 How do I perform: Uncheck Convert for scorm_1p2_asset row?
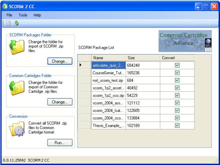click(x=177, y=88)
